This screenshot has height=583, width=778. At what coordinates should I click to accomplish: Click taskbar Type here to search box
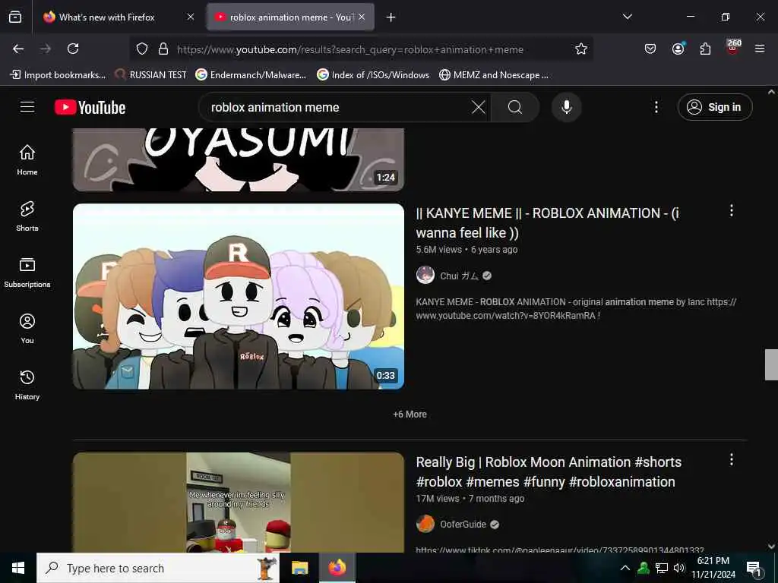pos(158,568)
